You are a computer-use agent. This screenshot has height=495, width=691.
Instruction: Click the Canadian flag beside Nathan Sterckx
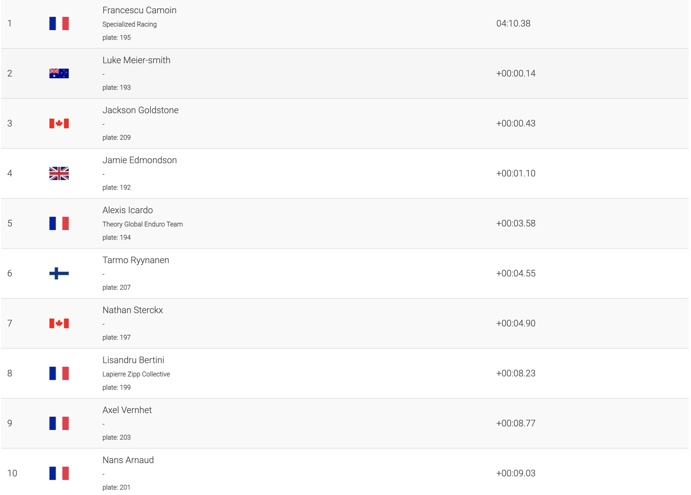point(59,323)
